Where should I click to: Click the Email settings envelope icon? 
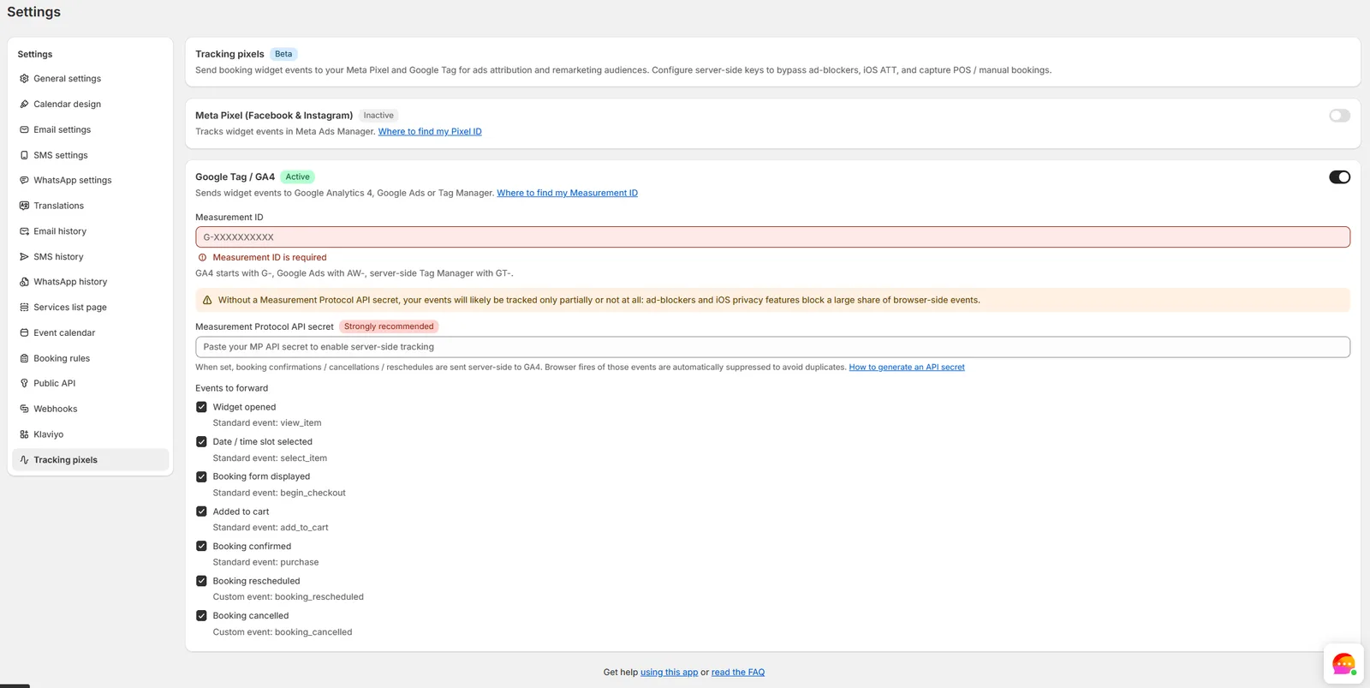coord(24,130)
